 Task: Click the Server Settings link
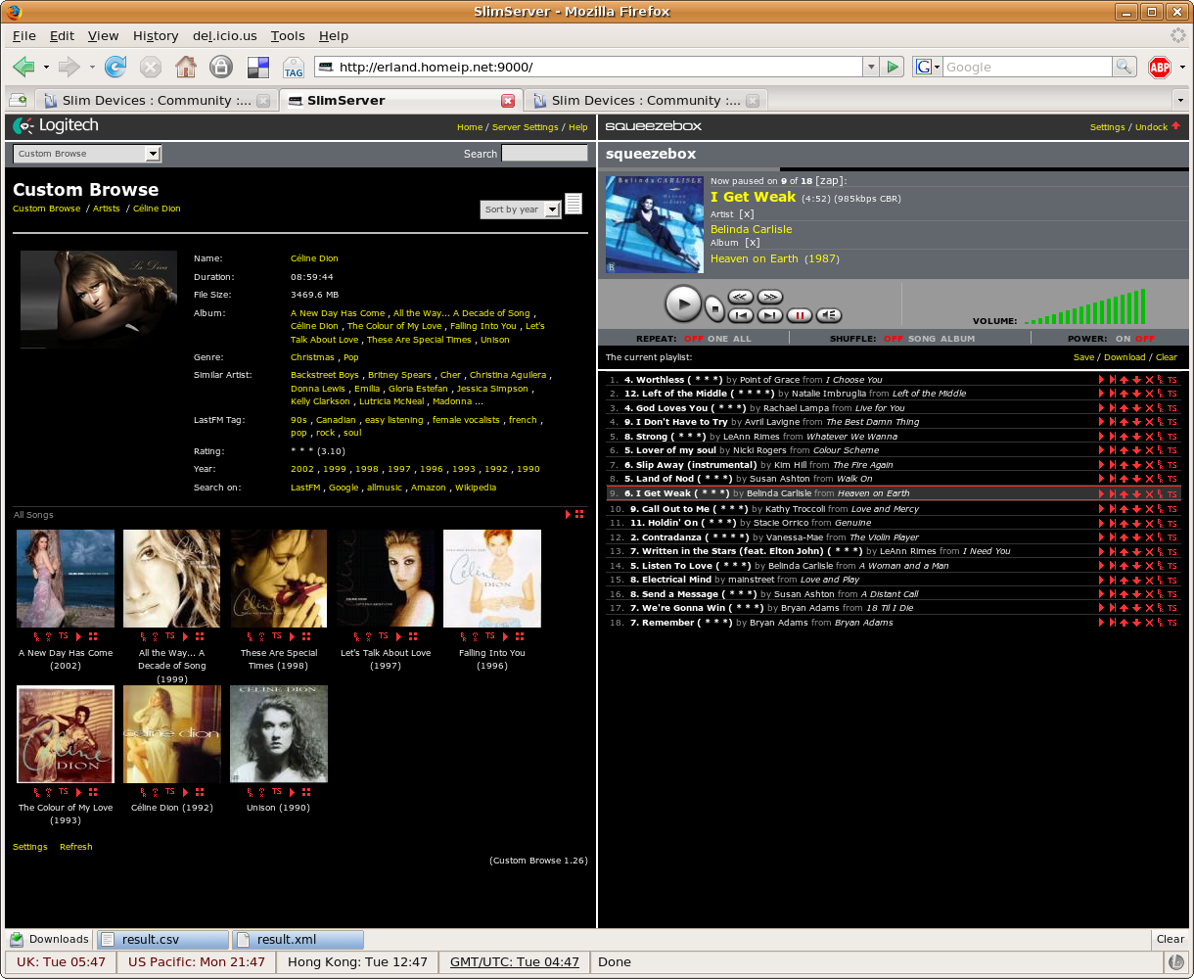click(x=525, y=127)
